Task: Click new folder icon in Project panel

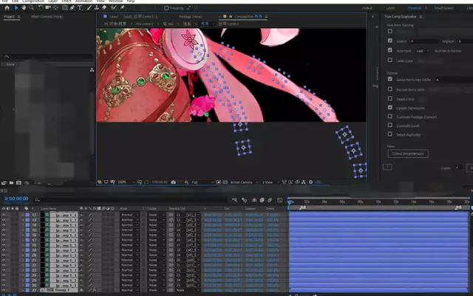Action: coord(11,182)
